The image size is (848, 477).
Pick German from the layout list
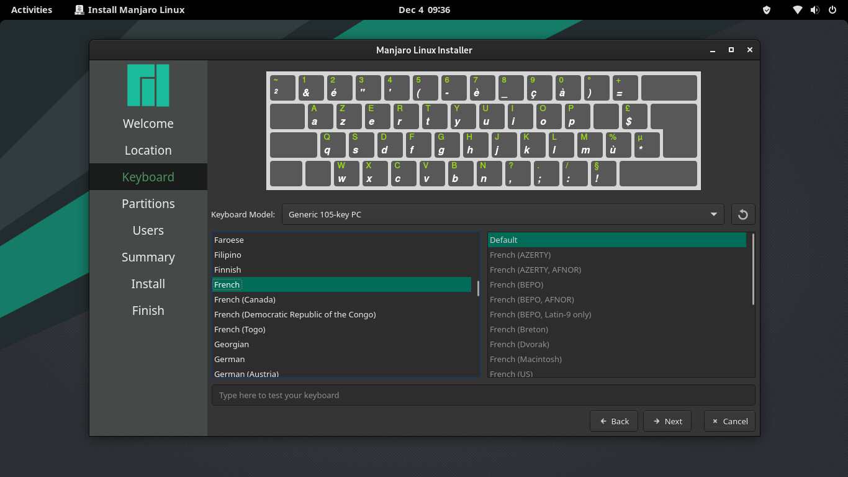point(230,359)
